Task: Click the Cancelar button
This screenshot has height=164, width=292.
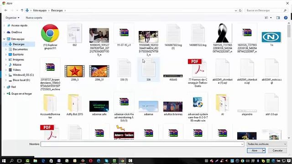Action: point(277,150)
